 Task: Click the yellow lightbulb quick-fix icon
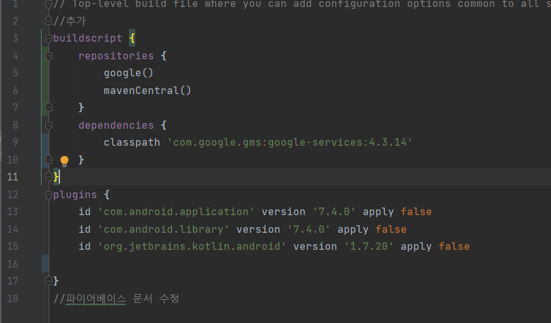coord(64,161)
